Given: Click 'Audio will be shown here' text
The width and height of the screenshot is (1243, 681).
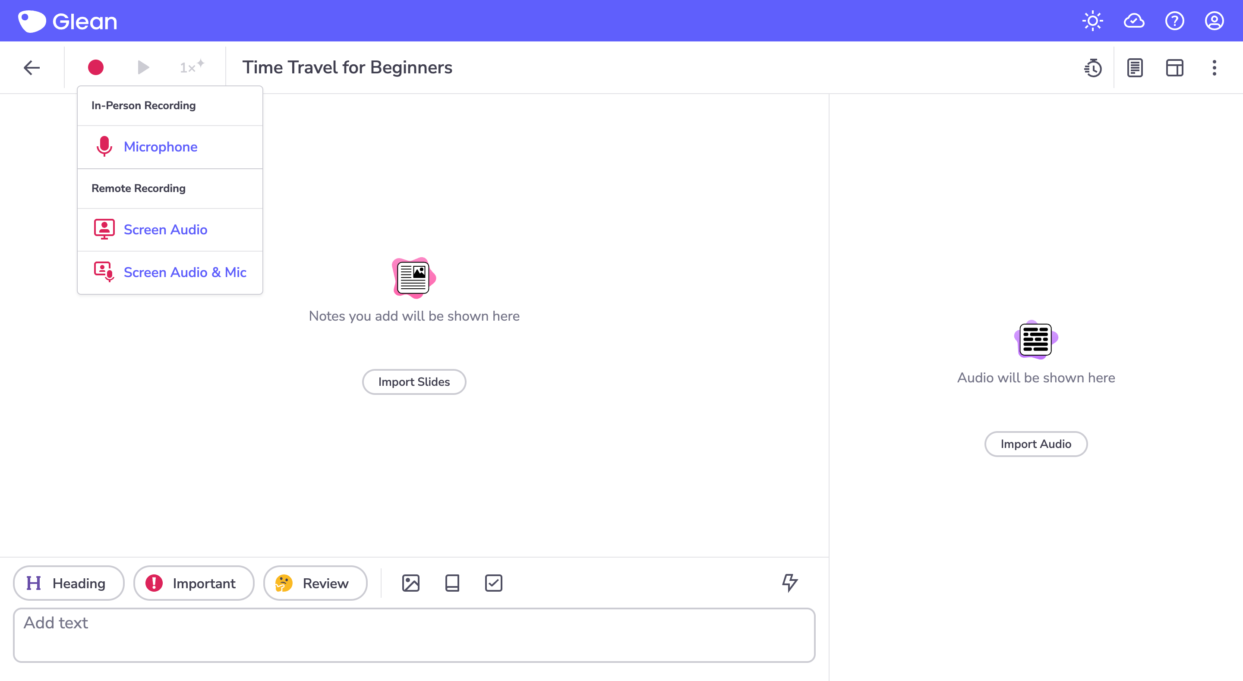Looking at the screenshot, I should (x=1035, y=378).
